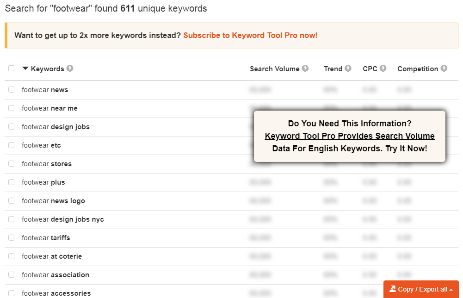Click the 'footwear design jobs nyc' keyword
Image resolution: width=463 pixels, height=298 pixels.
63,219
